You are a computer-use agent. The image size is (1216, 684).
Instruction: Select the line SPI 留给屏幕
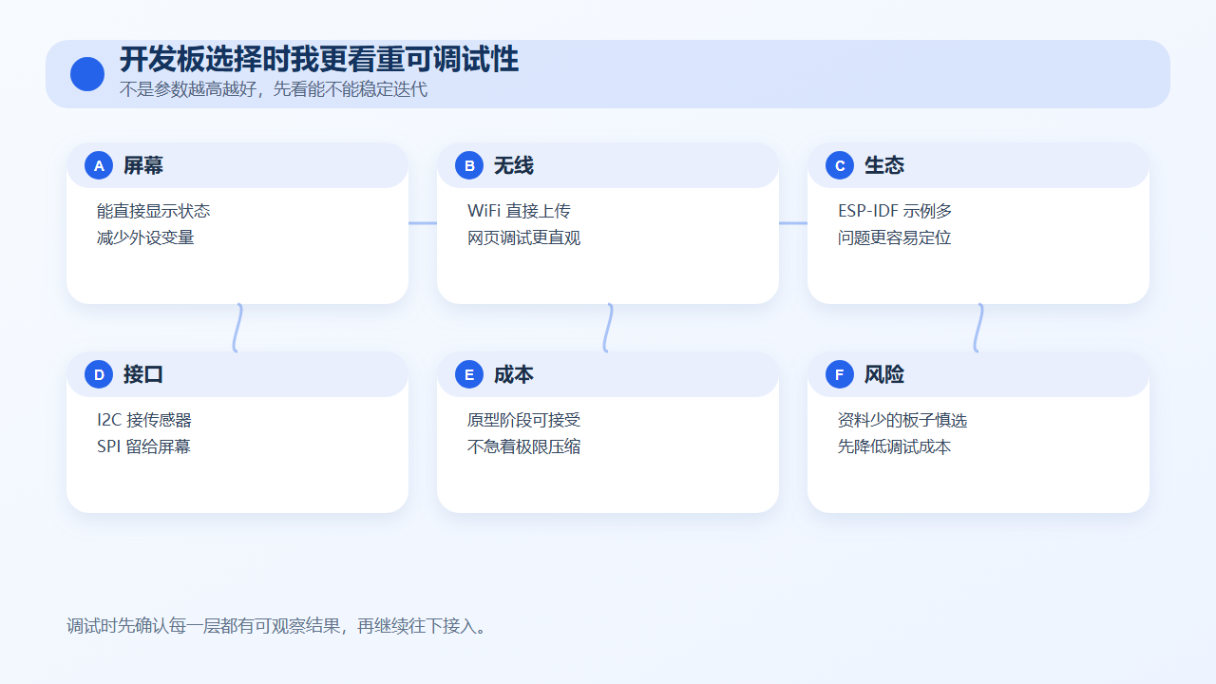point(144,446)
